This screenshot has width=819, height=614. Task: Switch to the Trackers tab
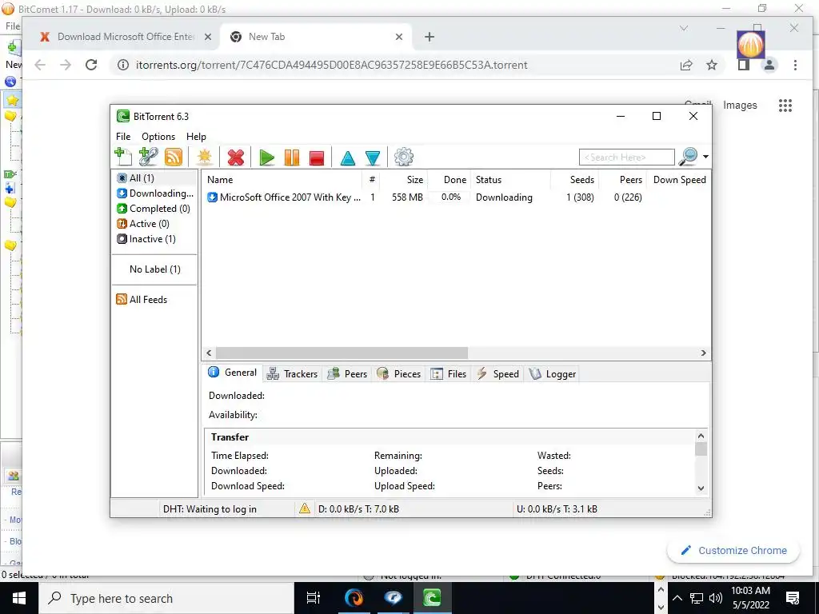(x=292, y=374)
